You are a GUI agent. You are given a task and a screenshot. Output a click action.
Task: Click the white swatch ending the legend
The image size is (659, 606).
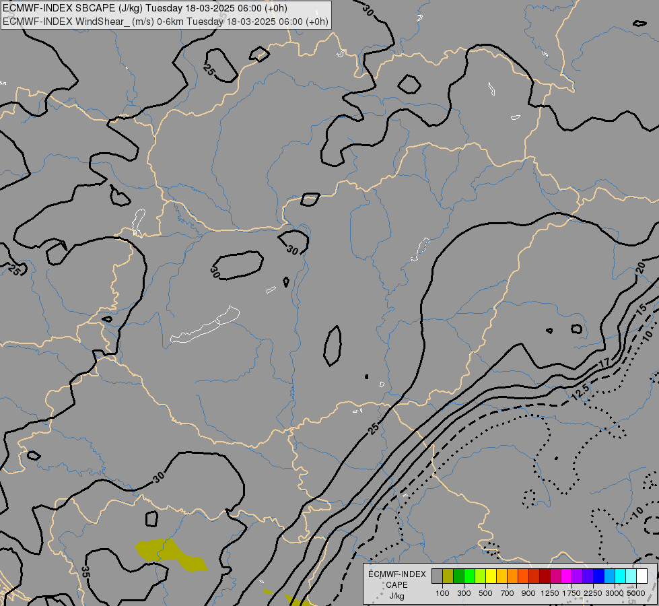[641, 576]
